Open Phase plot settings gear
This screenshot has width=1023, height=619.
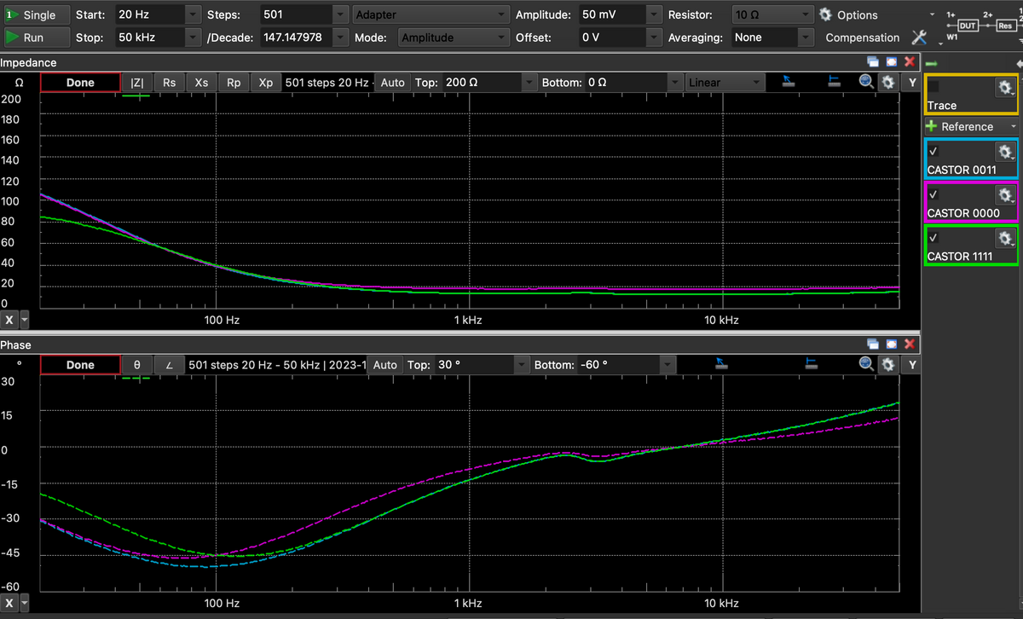pyautogui.click(x=888, y=364)
